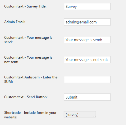Click the 'Custom text - Your message is not sent:' label
The width and height of the screenshot is (126, 125).
coord(28,59)
